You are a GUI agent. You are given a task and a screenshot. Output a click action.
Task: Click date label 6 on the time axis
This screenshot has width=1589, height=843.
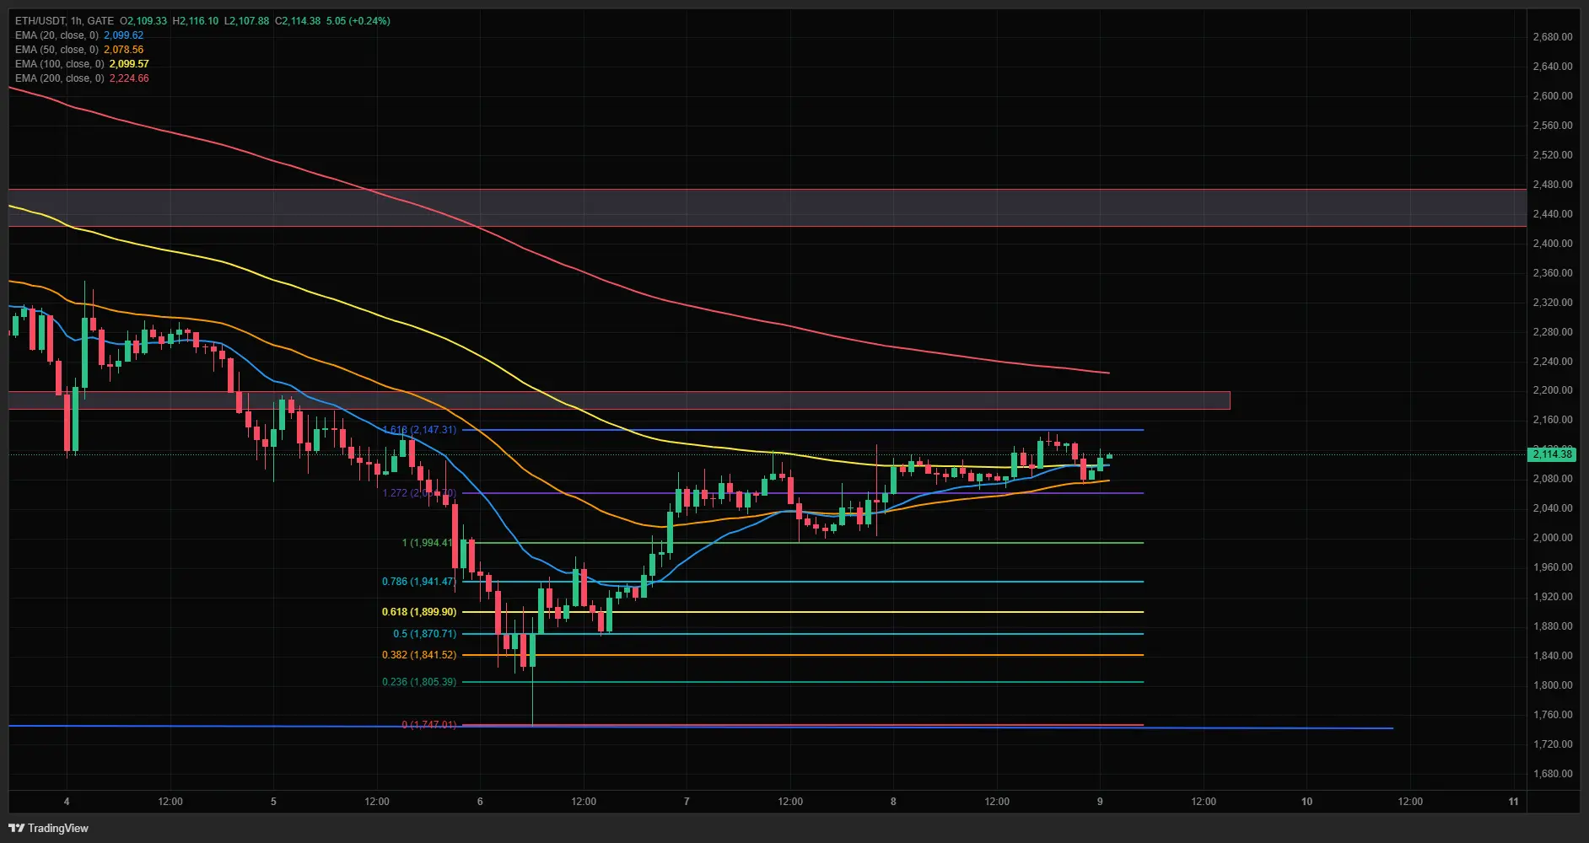coord(480,802)
